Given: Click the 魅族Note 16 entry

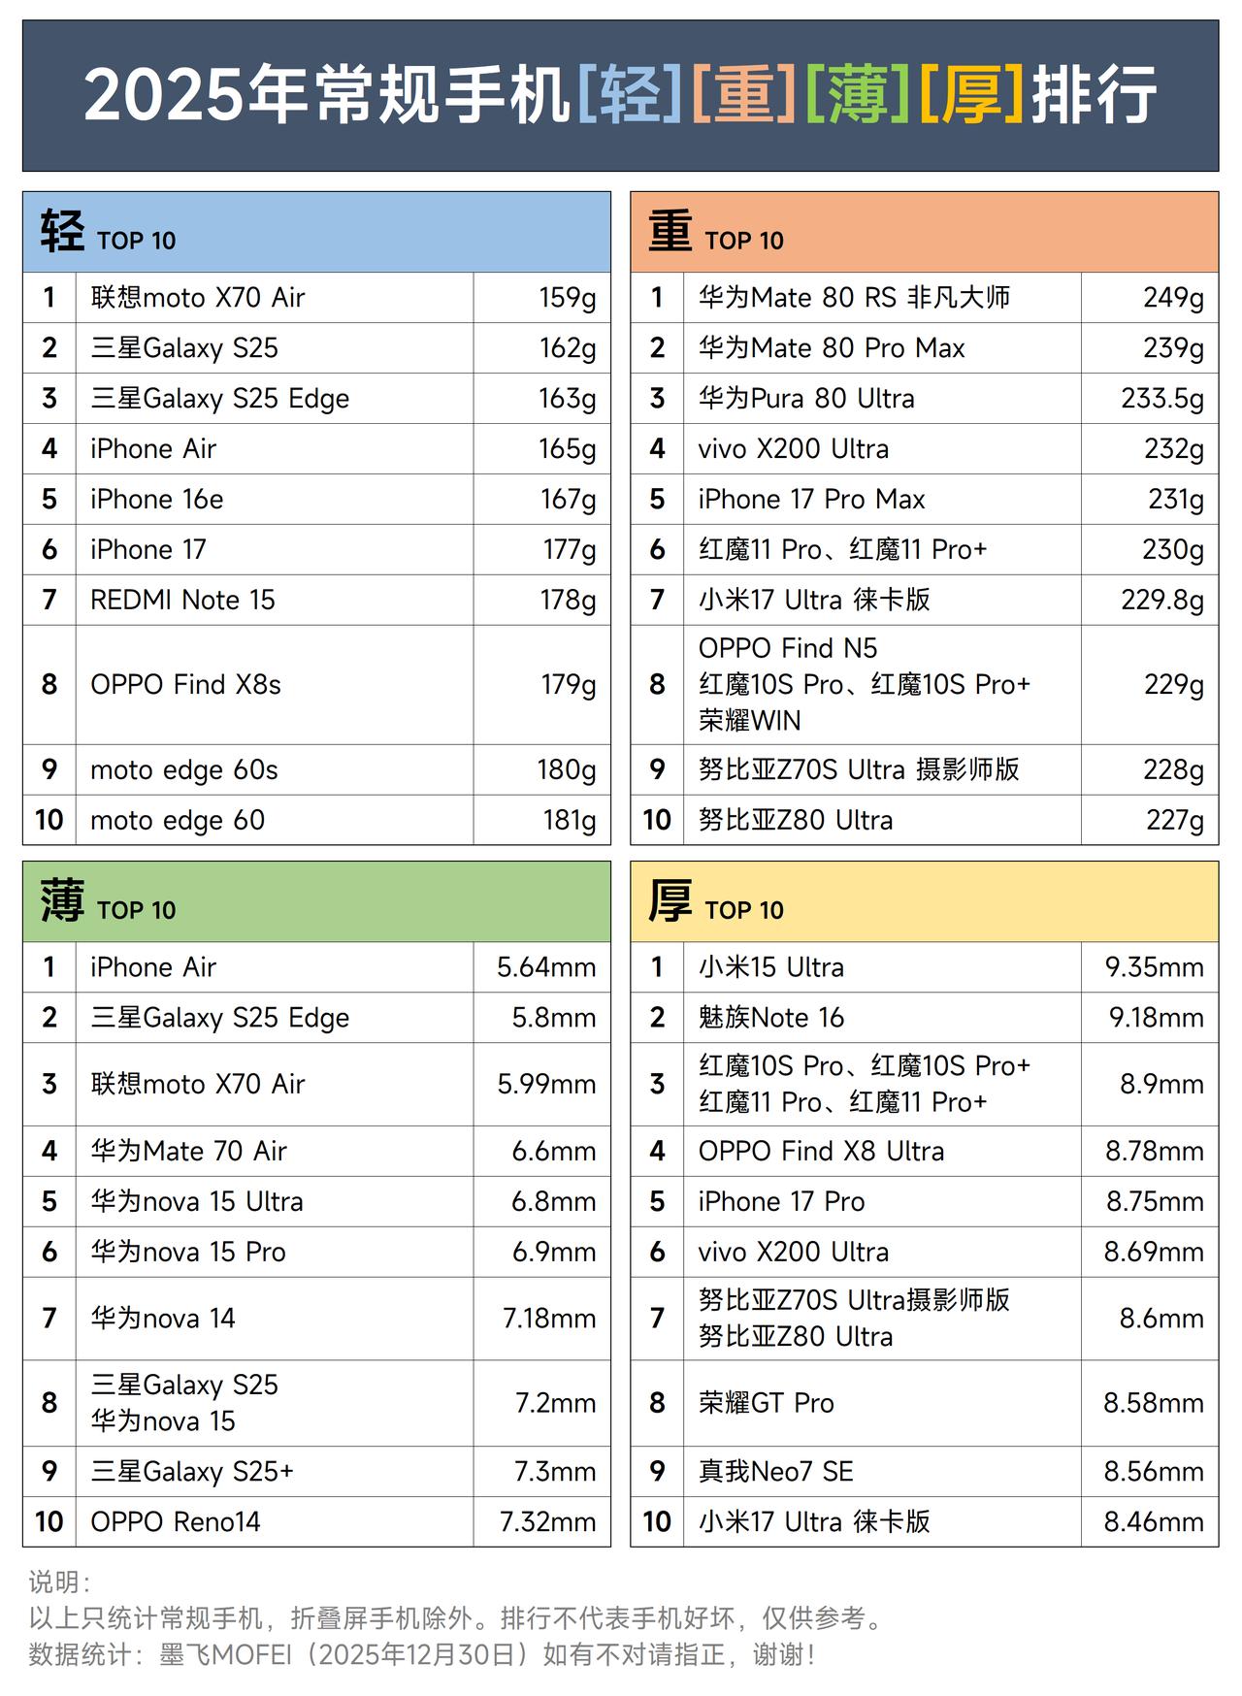Looking at the screenshot, I should pos(771,1018).
